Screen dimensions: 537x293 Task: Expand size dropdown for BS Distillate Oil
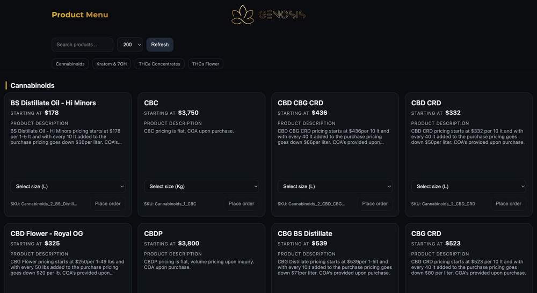click(x=68, y=186)
